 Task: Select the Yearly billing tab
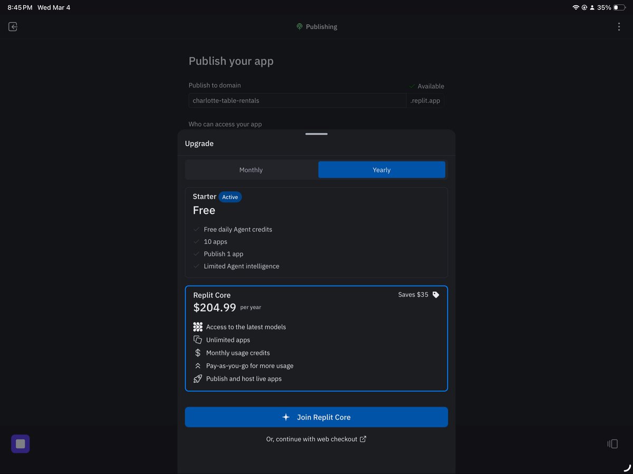click(381, 170)
